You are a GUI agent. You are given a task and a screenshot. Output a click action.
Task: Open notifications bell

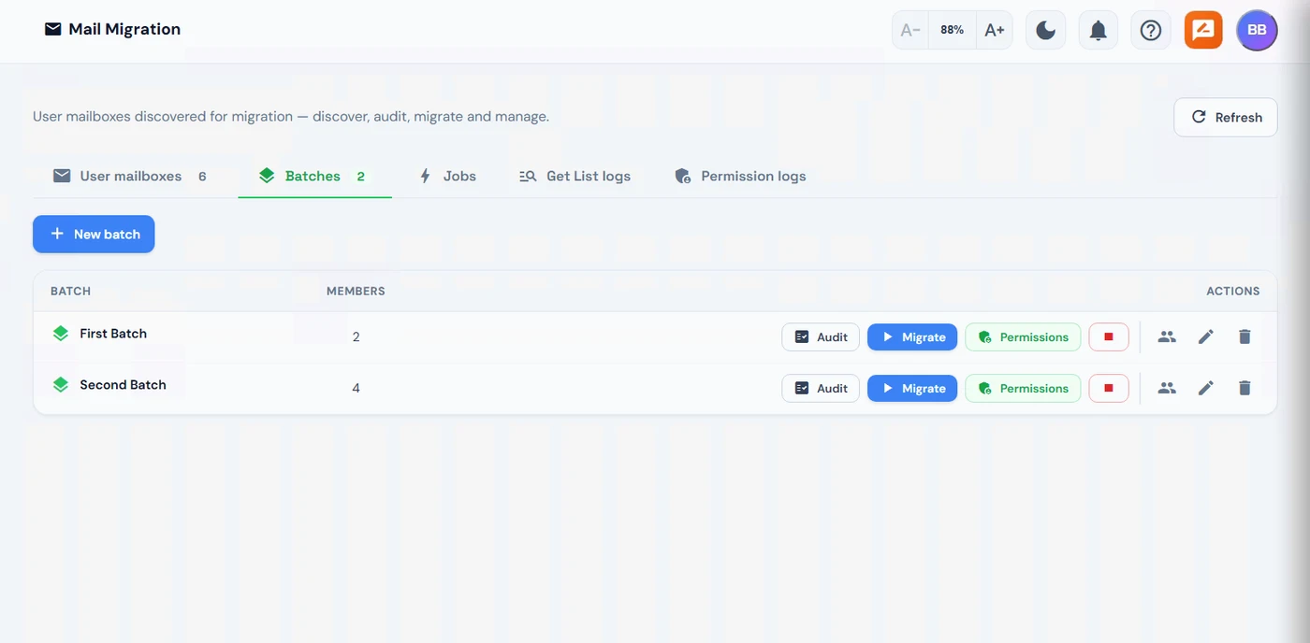click(1099, 30)
